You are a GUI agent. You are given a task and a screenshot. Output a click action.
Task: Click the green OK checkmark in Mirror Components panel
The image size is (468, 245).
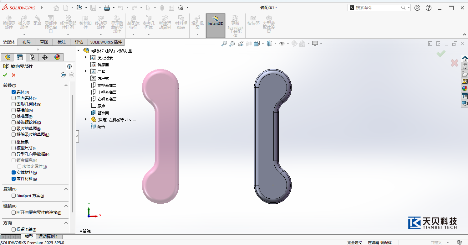5,75
